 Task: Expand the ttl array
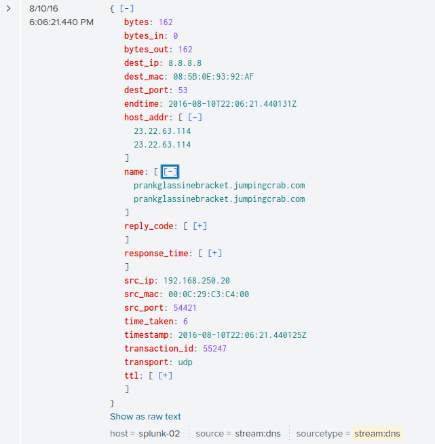(165, 375)
